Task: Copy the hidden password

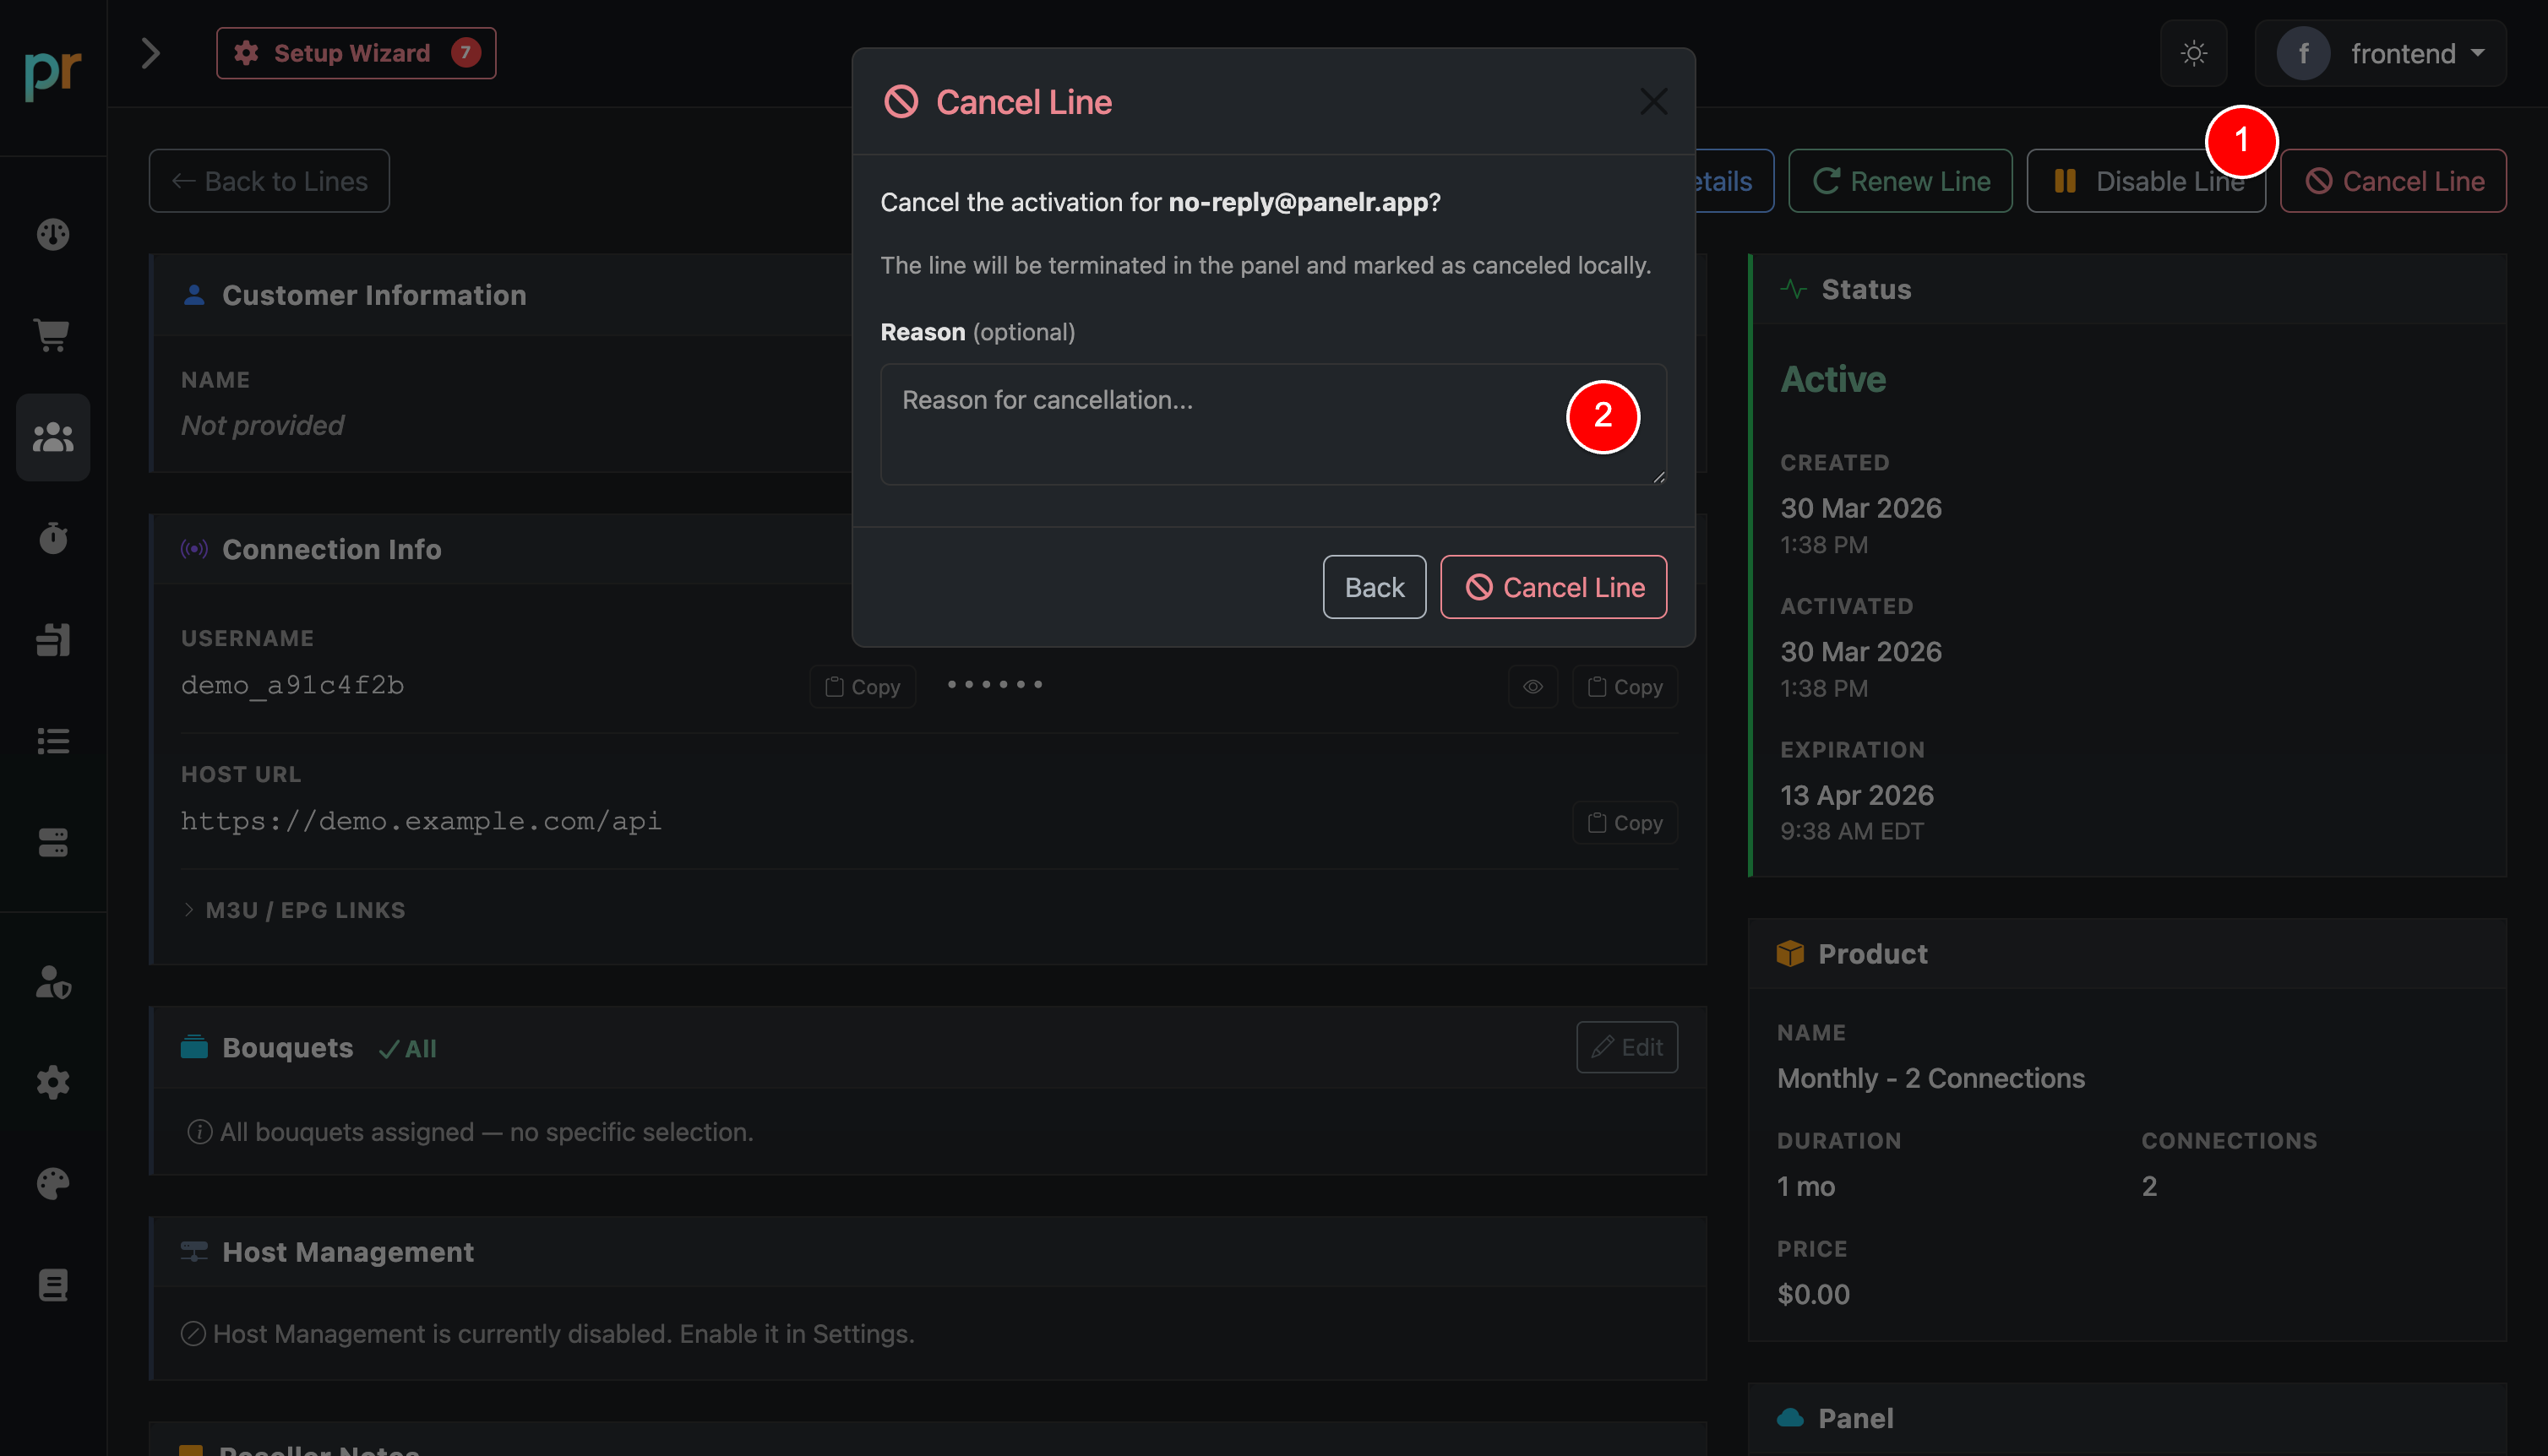Action: pyautogui.click(x=1625, y=687)
